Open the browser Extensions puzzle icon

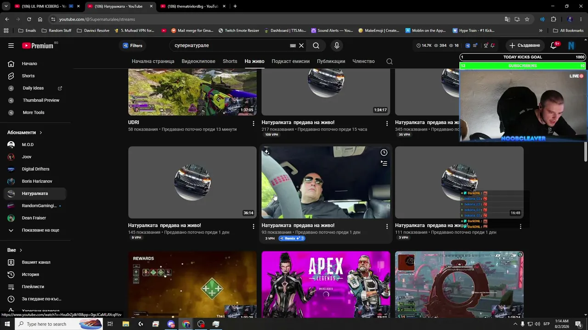(x=554, y=19)
